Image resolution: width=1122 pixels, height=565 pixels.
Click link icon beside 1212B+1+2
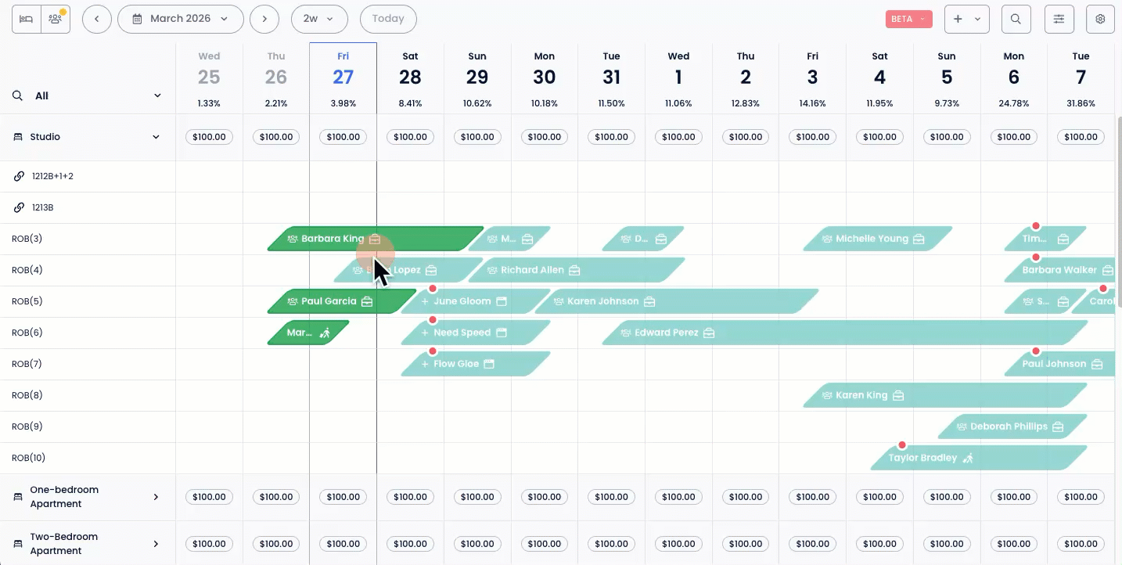pos(19,176)
